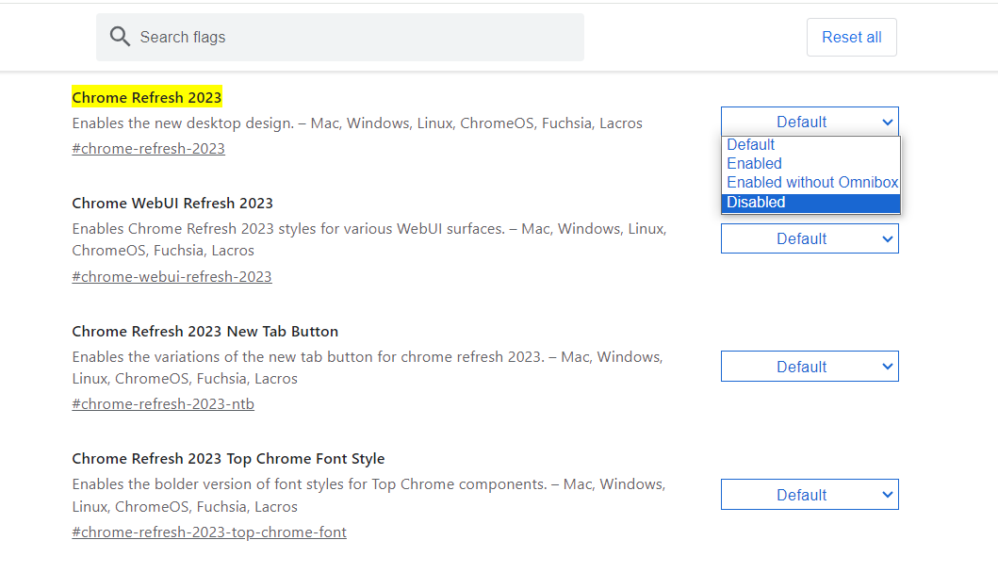Follow the #chrome-refresh-2023 anchor link

[148, 148]
